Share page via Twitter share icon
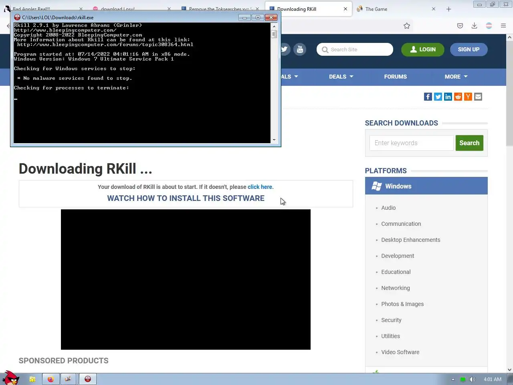The width and height of the screenshot is (513, 385). (x=438, y=97)
